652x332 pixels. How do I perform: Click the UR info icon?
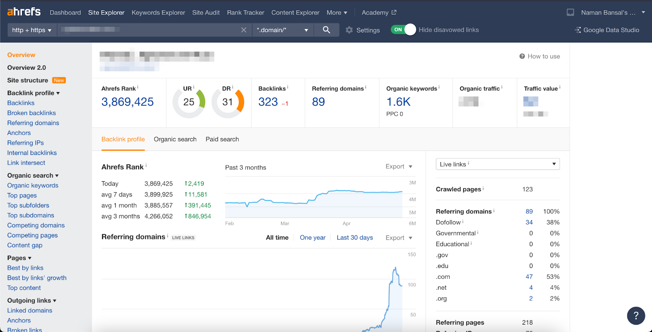(x=194, y=87)
